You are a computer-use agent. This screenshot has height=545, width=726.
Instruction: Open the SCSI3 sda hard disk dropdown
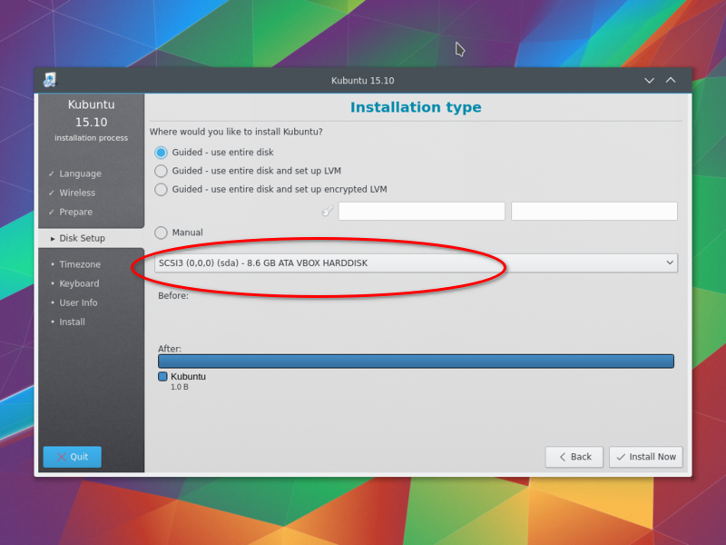(x=408, y=263)
